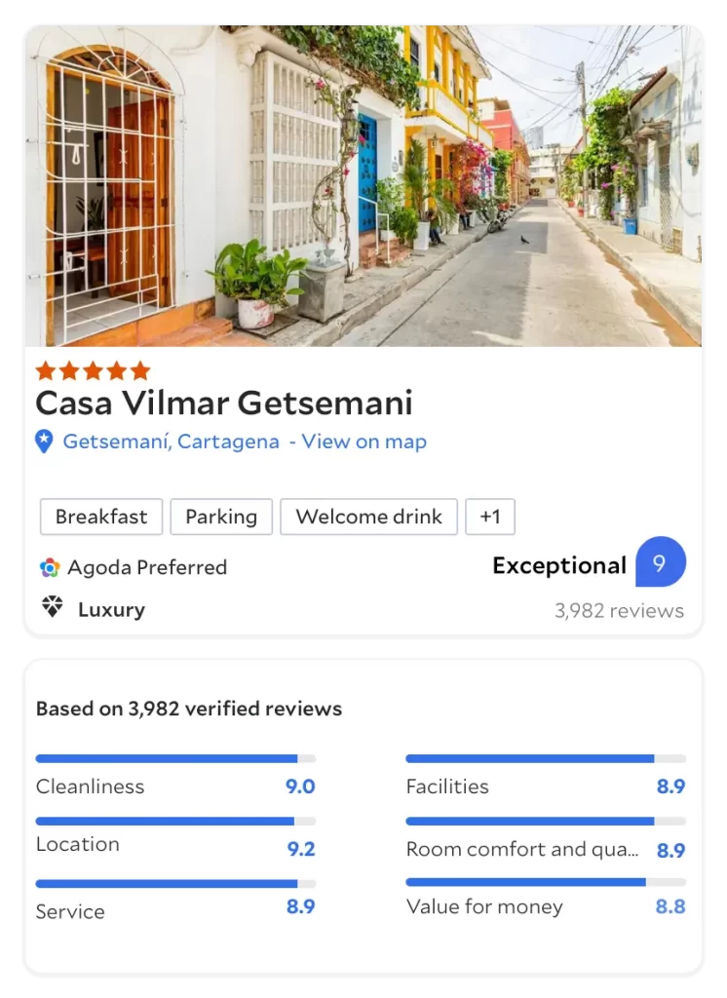Open the hotel street photo

[x=363, y=185]
